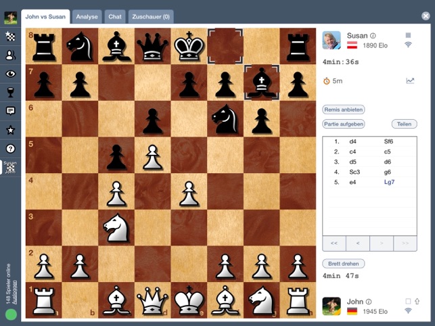Select move Lg7 in the move list

tap(389, 182)
